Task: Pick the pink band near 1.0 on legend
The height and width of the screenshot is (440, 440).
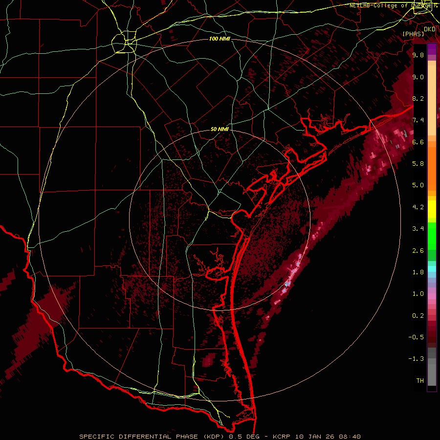Action: point(432,296)
